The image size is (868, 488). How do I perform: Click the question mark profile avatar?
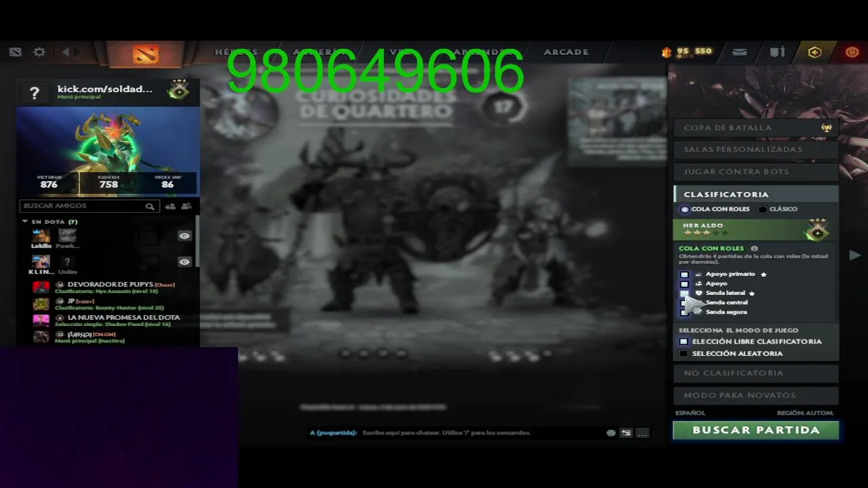[35, 93]
